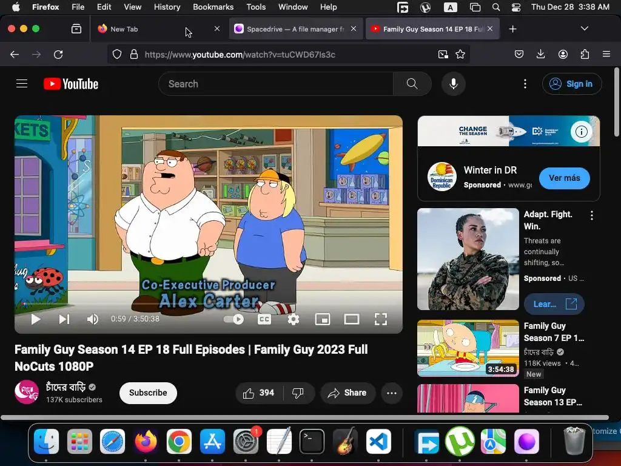This screenshot has width=621, height=466.
Task: Open the View menu
Action: 132,7
